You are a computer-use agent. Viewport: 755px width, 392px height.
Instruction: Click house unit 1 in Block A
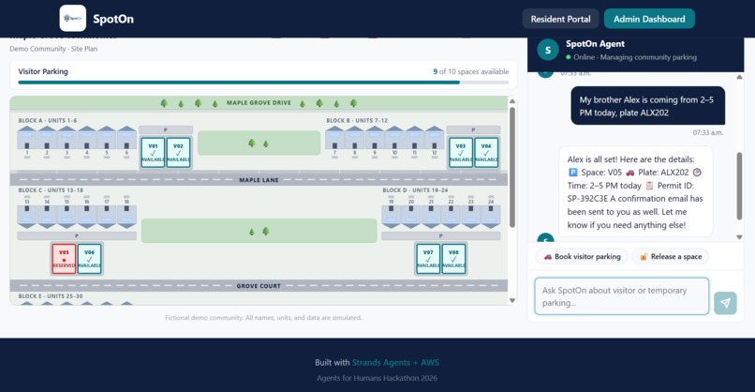click(27, 139)
